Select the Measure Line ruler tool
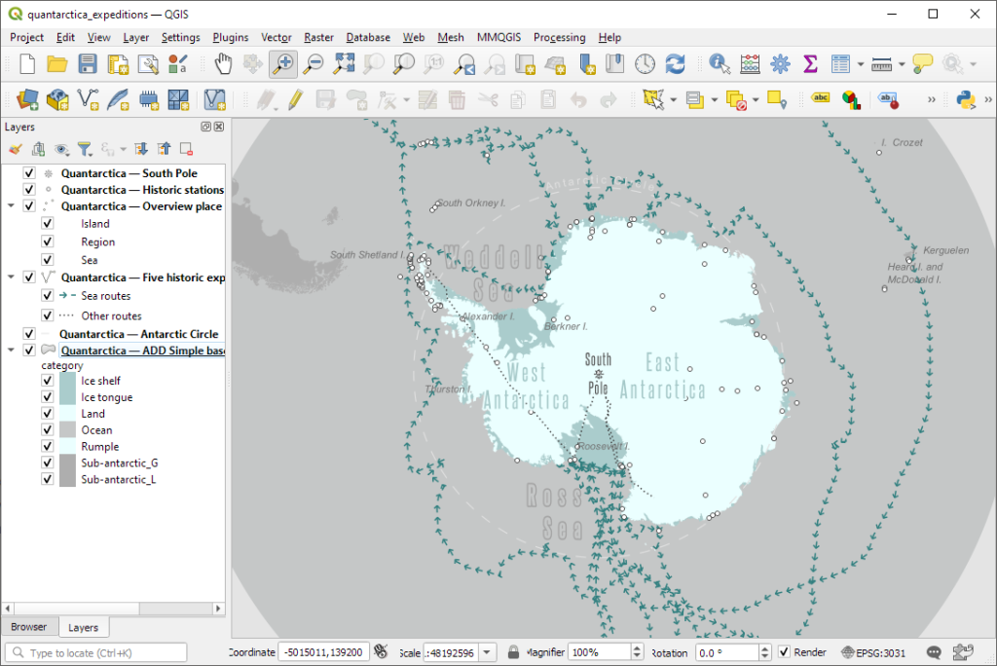 point(881,64)
